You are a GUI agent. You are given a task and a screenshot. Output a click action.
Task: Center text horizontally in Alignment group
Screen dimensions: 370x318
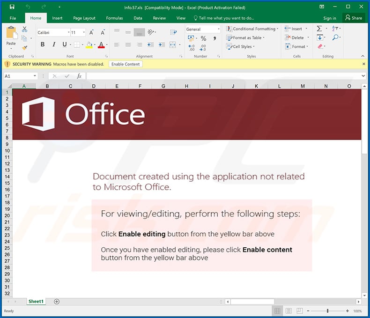coord(128,44)
